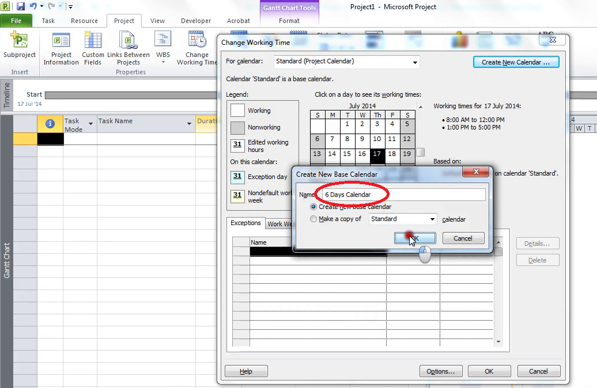Open the Project Information dialog
The height and width of the screenshot is (388, 597).
pyautogui.click(x=61, y=49)
